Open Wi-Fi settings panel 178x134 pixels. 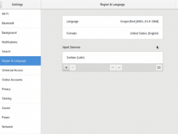point(20,14)
